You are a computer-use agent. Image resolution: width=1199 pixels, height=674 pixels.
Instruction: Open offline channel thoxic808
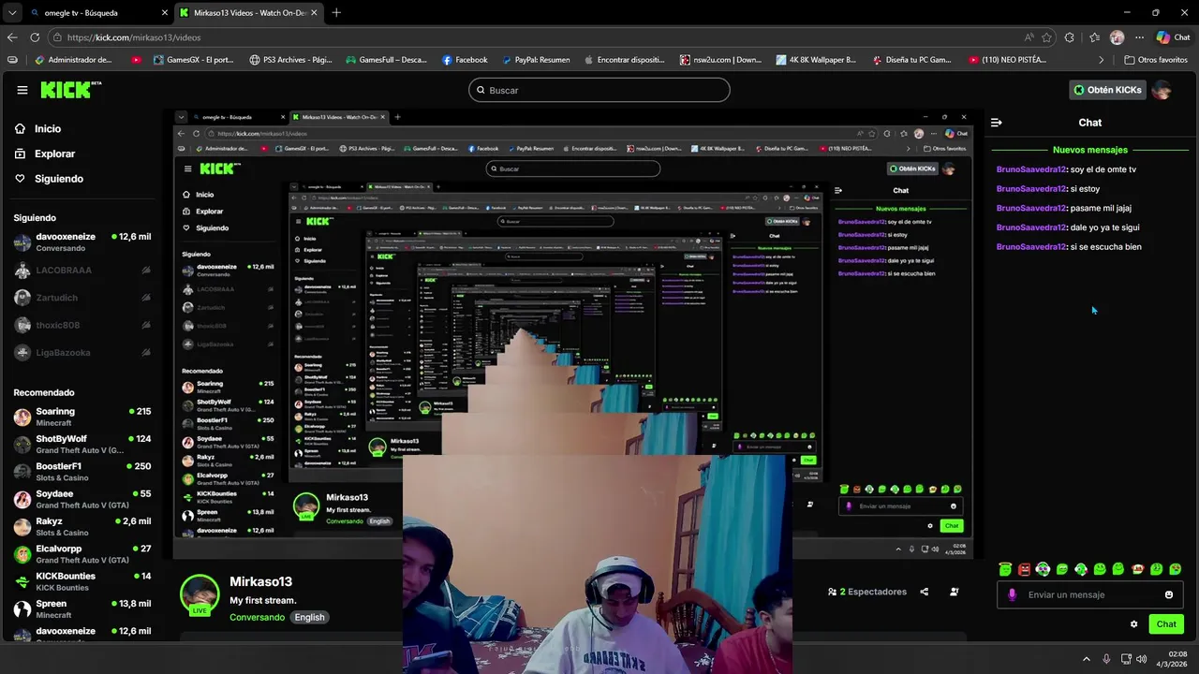tap(82, 325)
